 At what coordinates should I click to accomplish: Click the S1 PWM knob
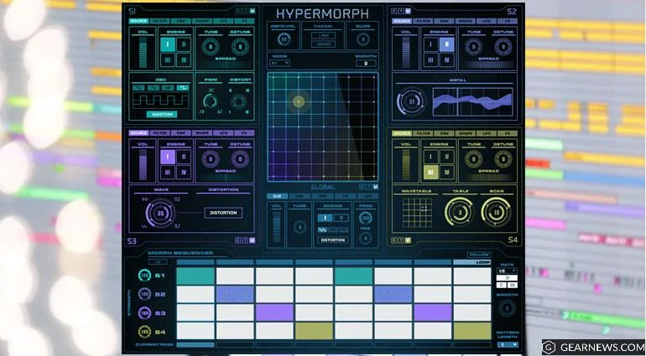click(x=211, y=101)
